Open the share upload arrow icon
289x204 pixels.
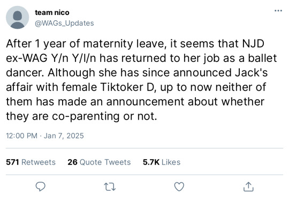248,187
